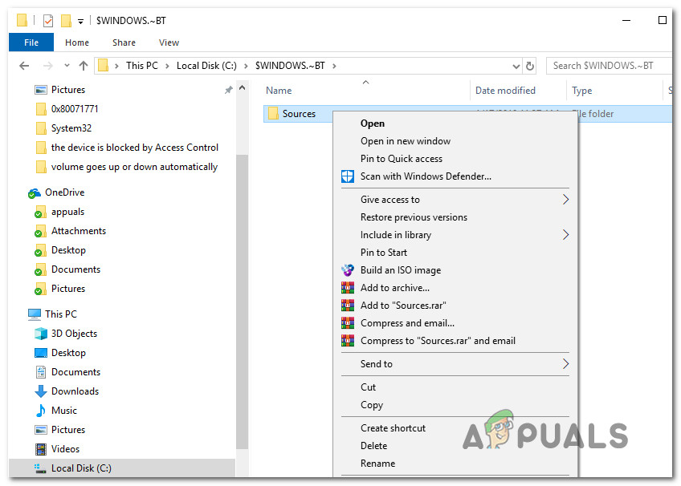Click the navigation pane scrollbar up arrow
The height and width of the screenshot is (486, 681).
[243, 88]
